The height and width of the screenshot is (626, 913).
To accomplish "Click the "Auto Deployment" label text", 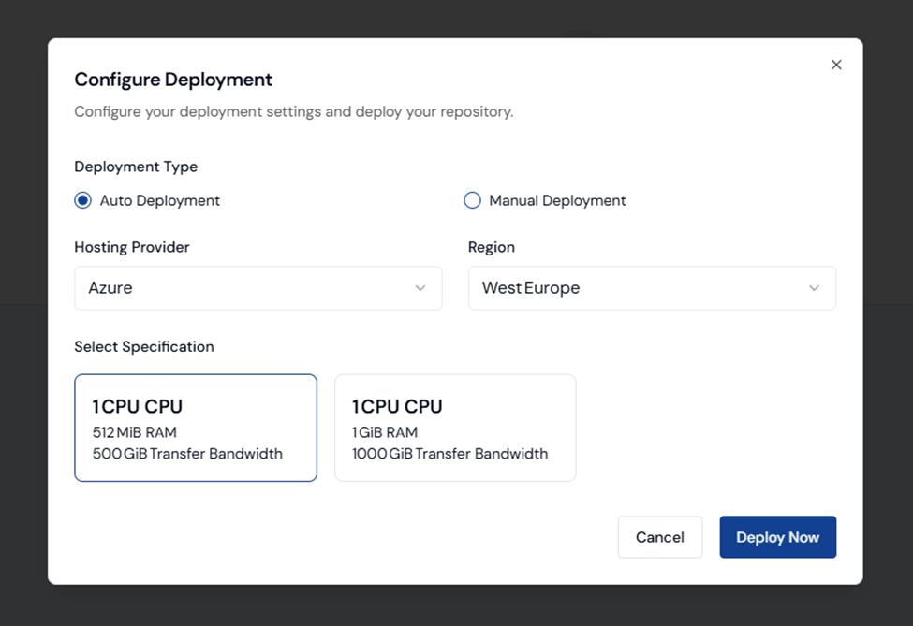I will click(x=160, y=200).
